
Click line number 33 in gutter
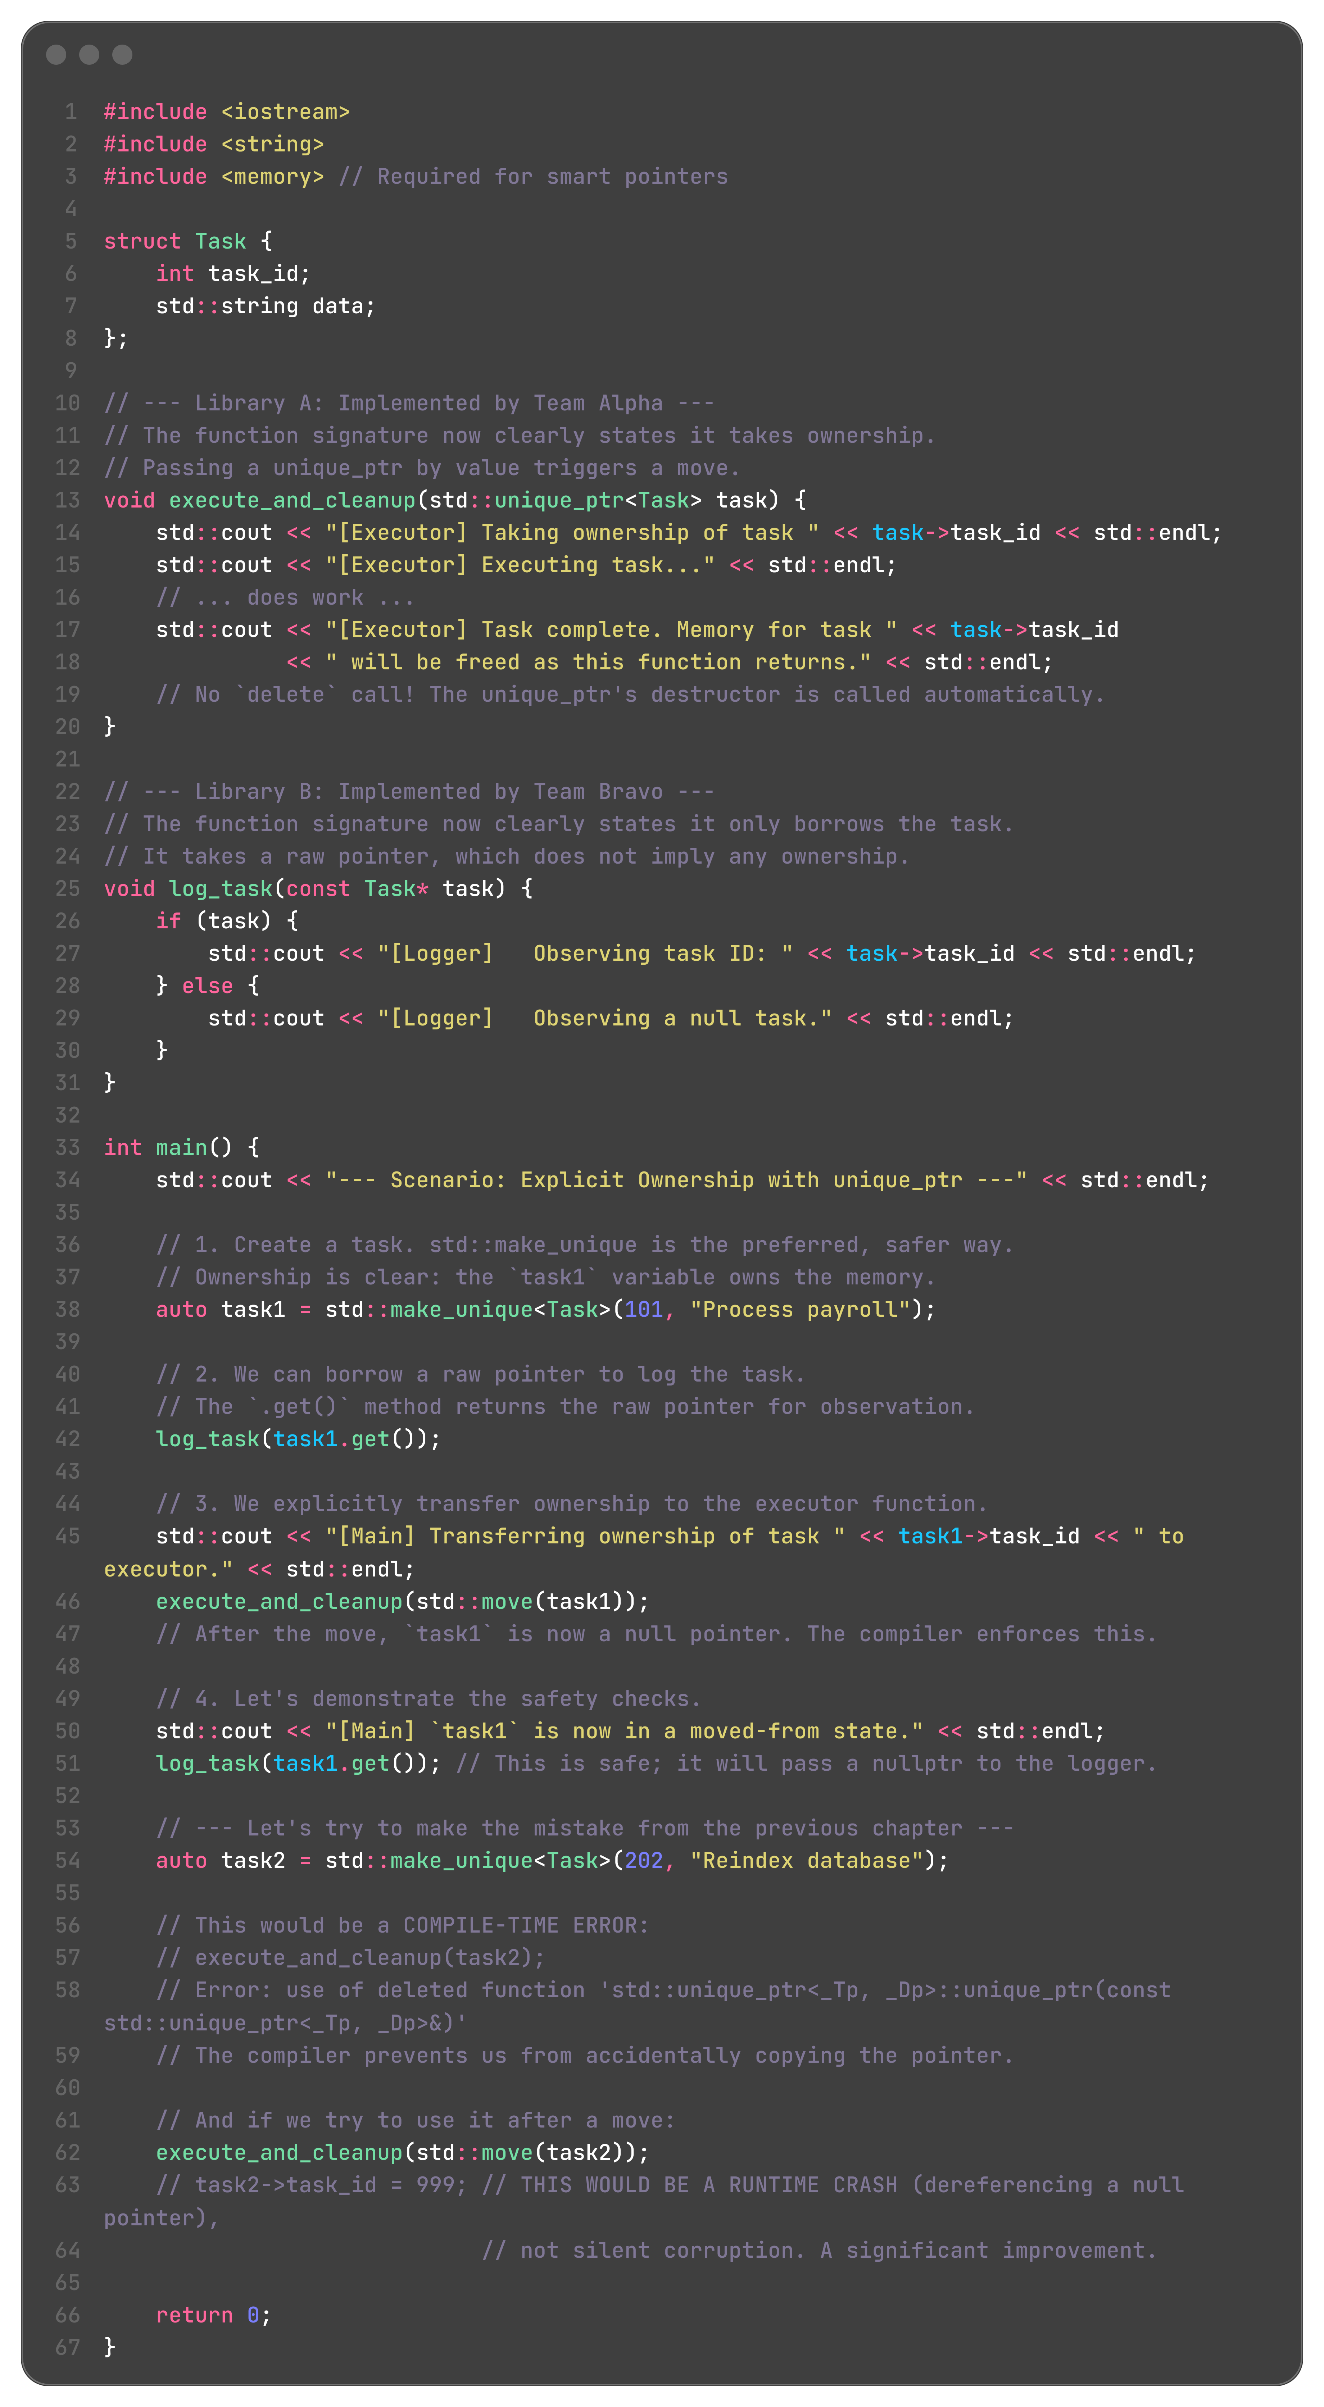[67, 1147]
